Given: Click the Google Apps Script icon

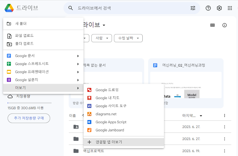Looking at the screenshot, I should pyautogui.click(x=89, y=122).
